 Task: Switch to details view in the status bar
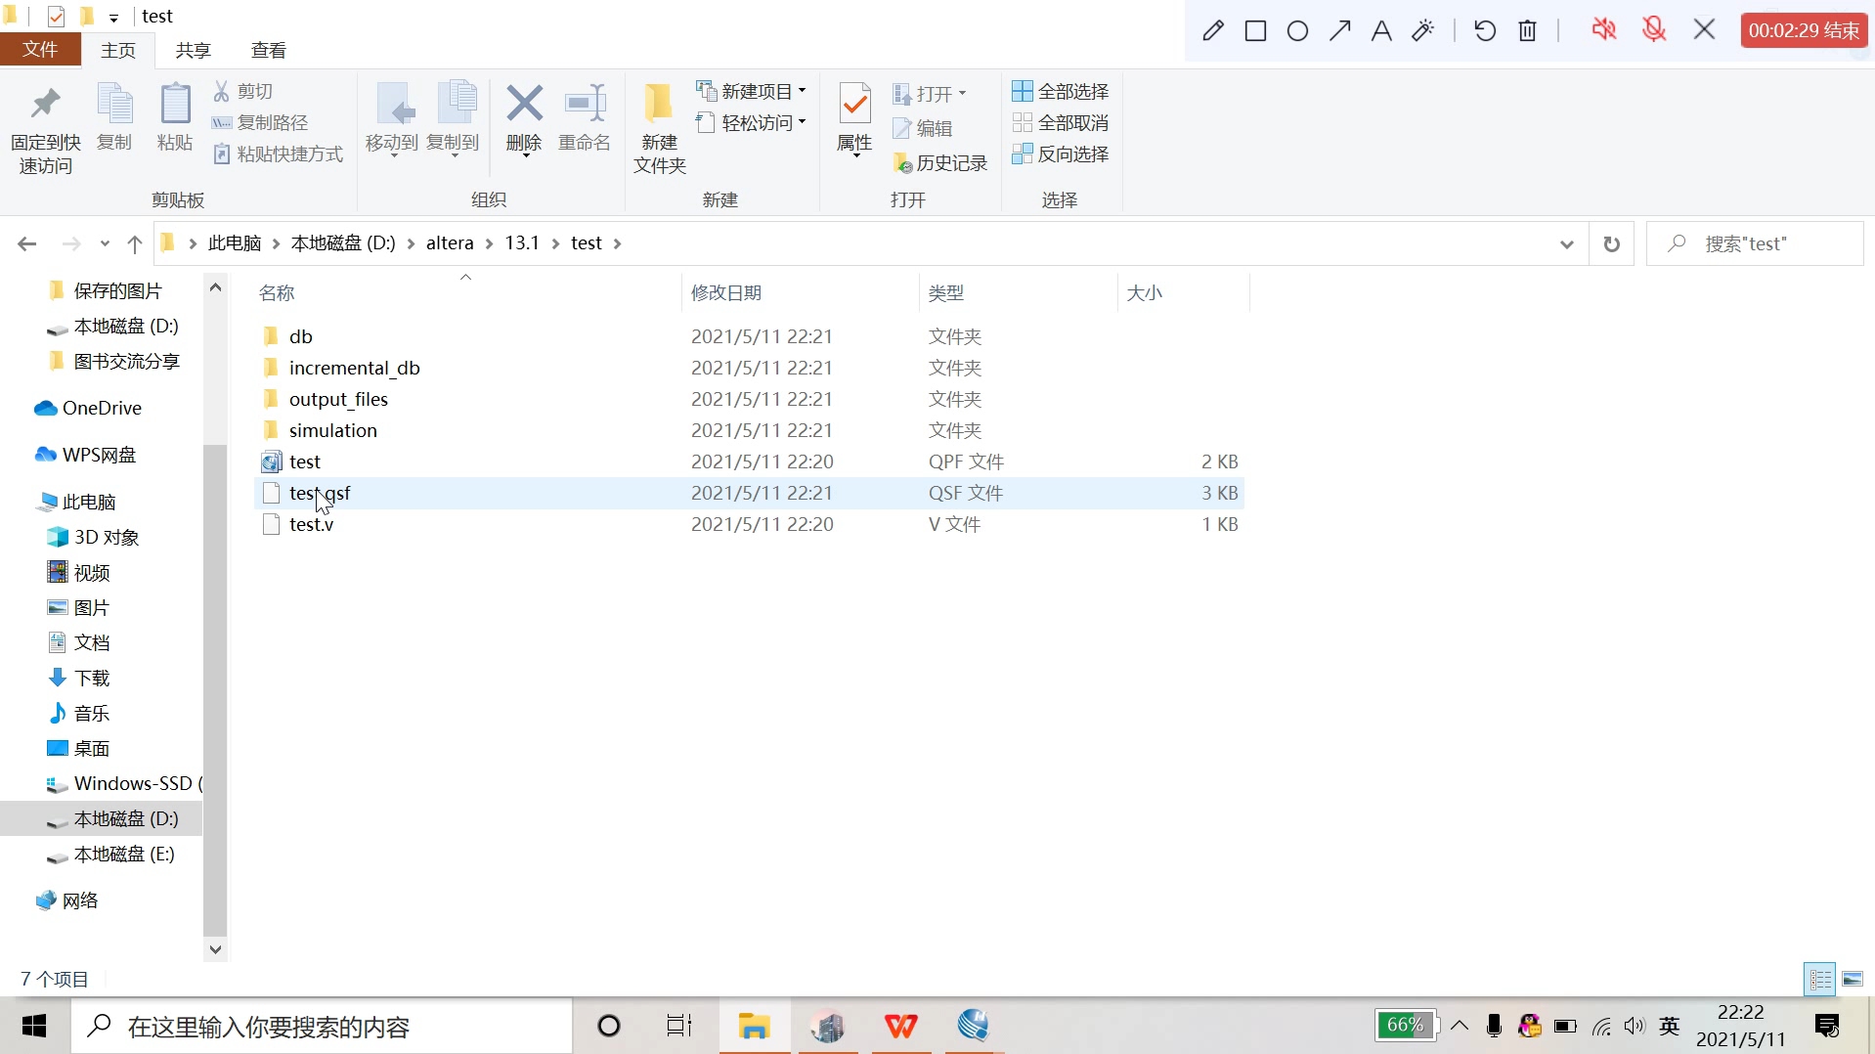[x=1820, y=979]
